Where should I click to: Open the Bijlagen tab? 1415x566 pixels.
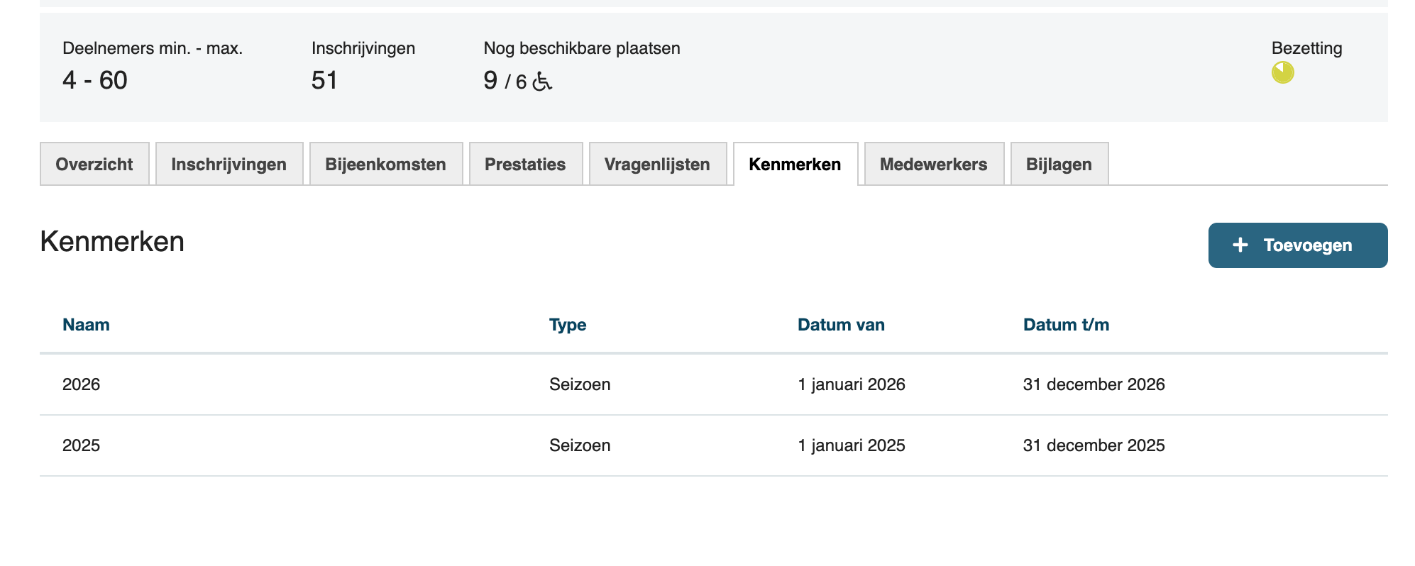[x=1059, y=165]
